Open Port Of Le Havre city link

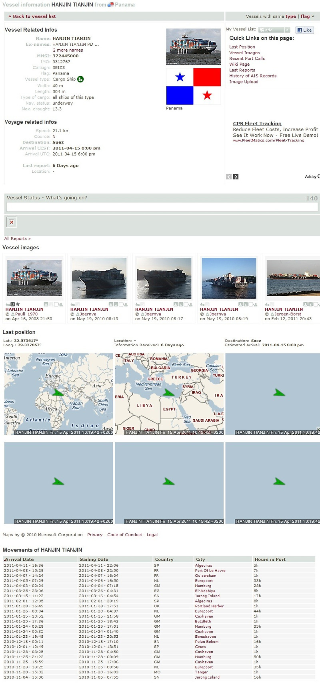tap(210, 570)
